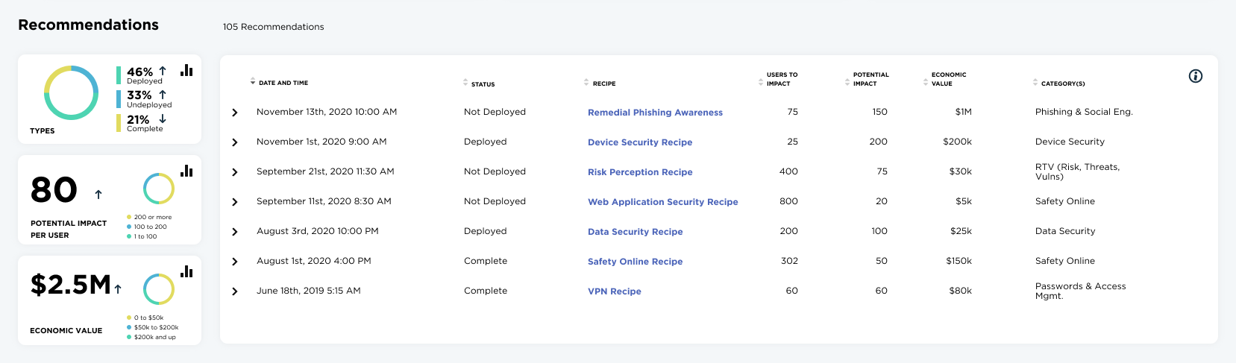1236x363 pixels.
Task: Sort the table by Status column
Action: point(465,83)
